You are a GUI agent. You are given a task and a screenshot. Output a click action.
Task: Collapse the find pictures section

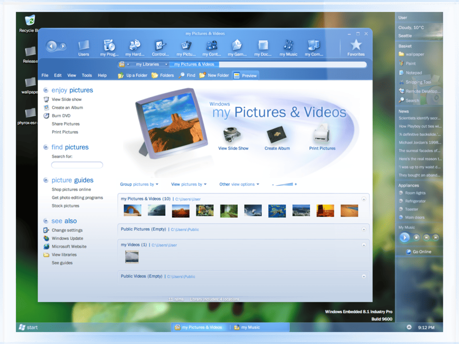click(46, 147)
